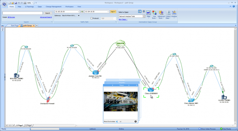The image size is (238, 131).
Task: Switch to the L2 Page1 sheet tab
Action: pos(28,125)
